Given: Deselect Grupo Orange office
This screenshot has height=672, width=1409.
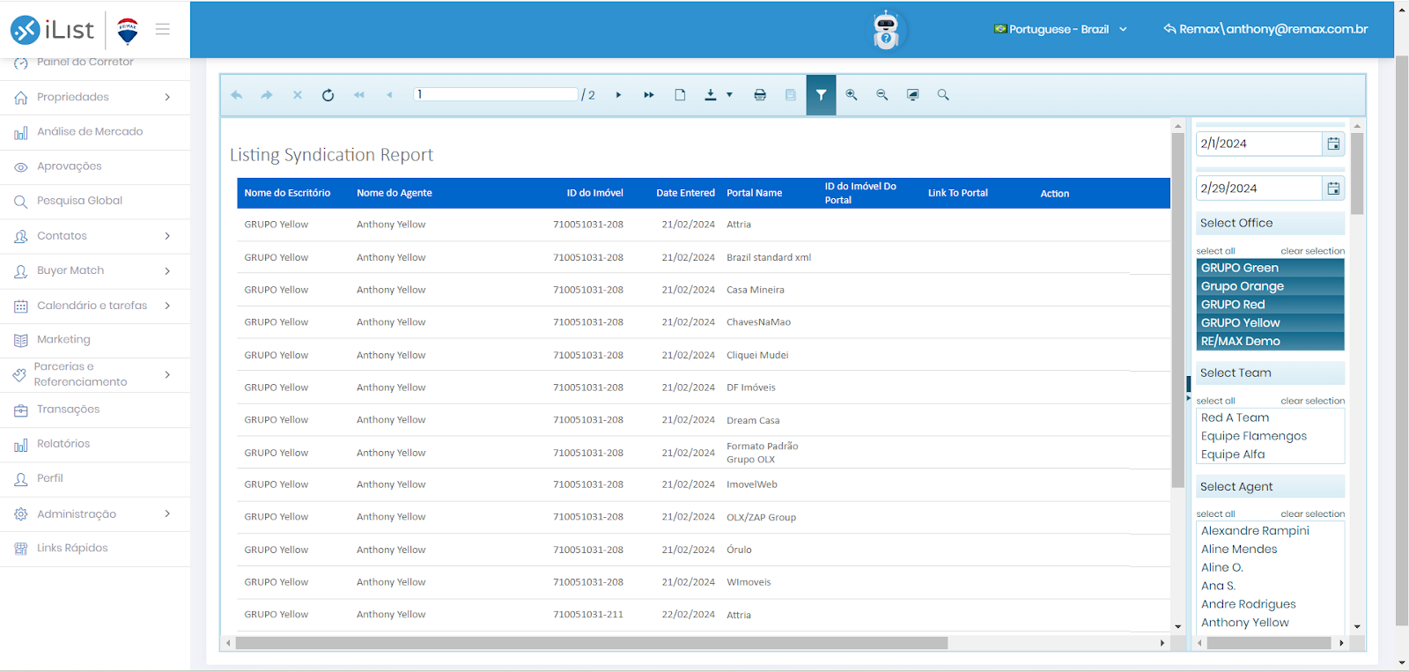Looking at the screenshot, I should (1270, 286).
